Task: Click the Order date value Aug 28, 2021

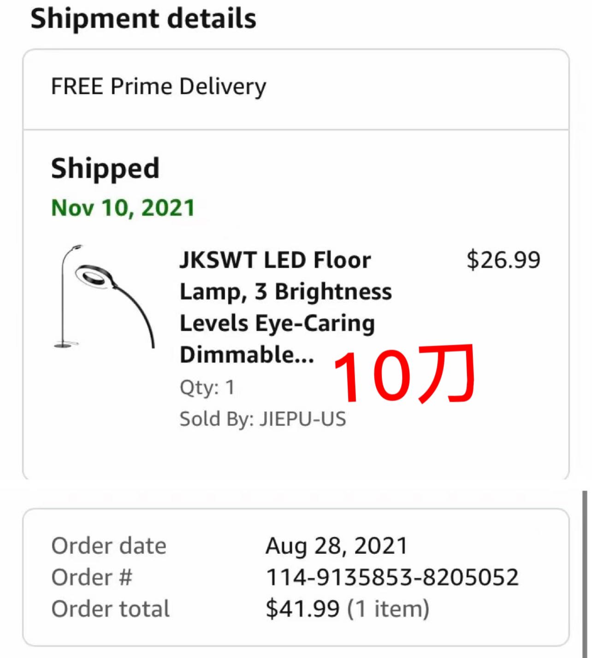Action: [337, 546]
